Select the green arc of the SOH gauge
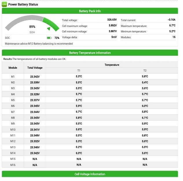Viewport: 183px width, 181px height. [x=51, y=23]
